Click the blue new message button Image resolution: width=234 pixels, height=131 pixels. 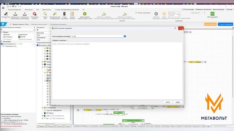pyautogui.click(x=225, y=24)
